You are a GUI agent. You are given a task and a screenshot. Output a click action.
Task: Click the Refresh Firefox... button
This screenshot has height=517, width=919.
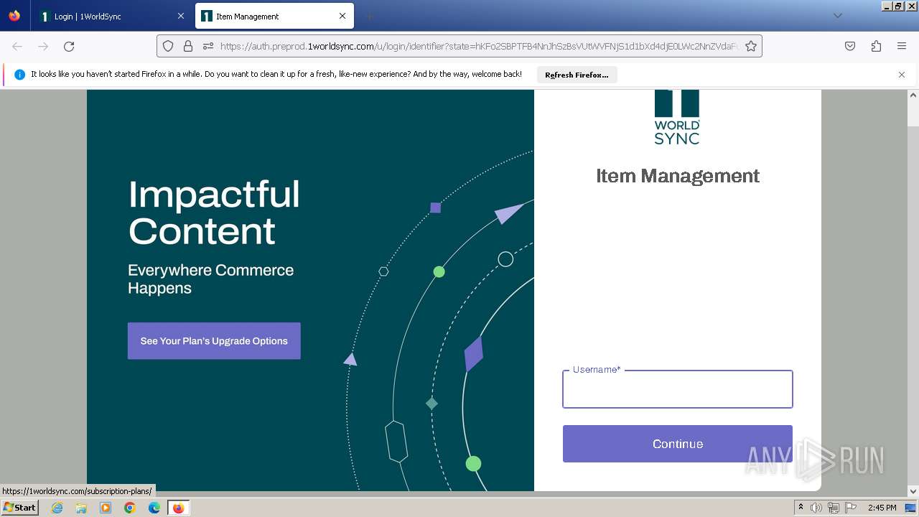(x=577, y=75)
